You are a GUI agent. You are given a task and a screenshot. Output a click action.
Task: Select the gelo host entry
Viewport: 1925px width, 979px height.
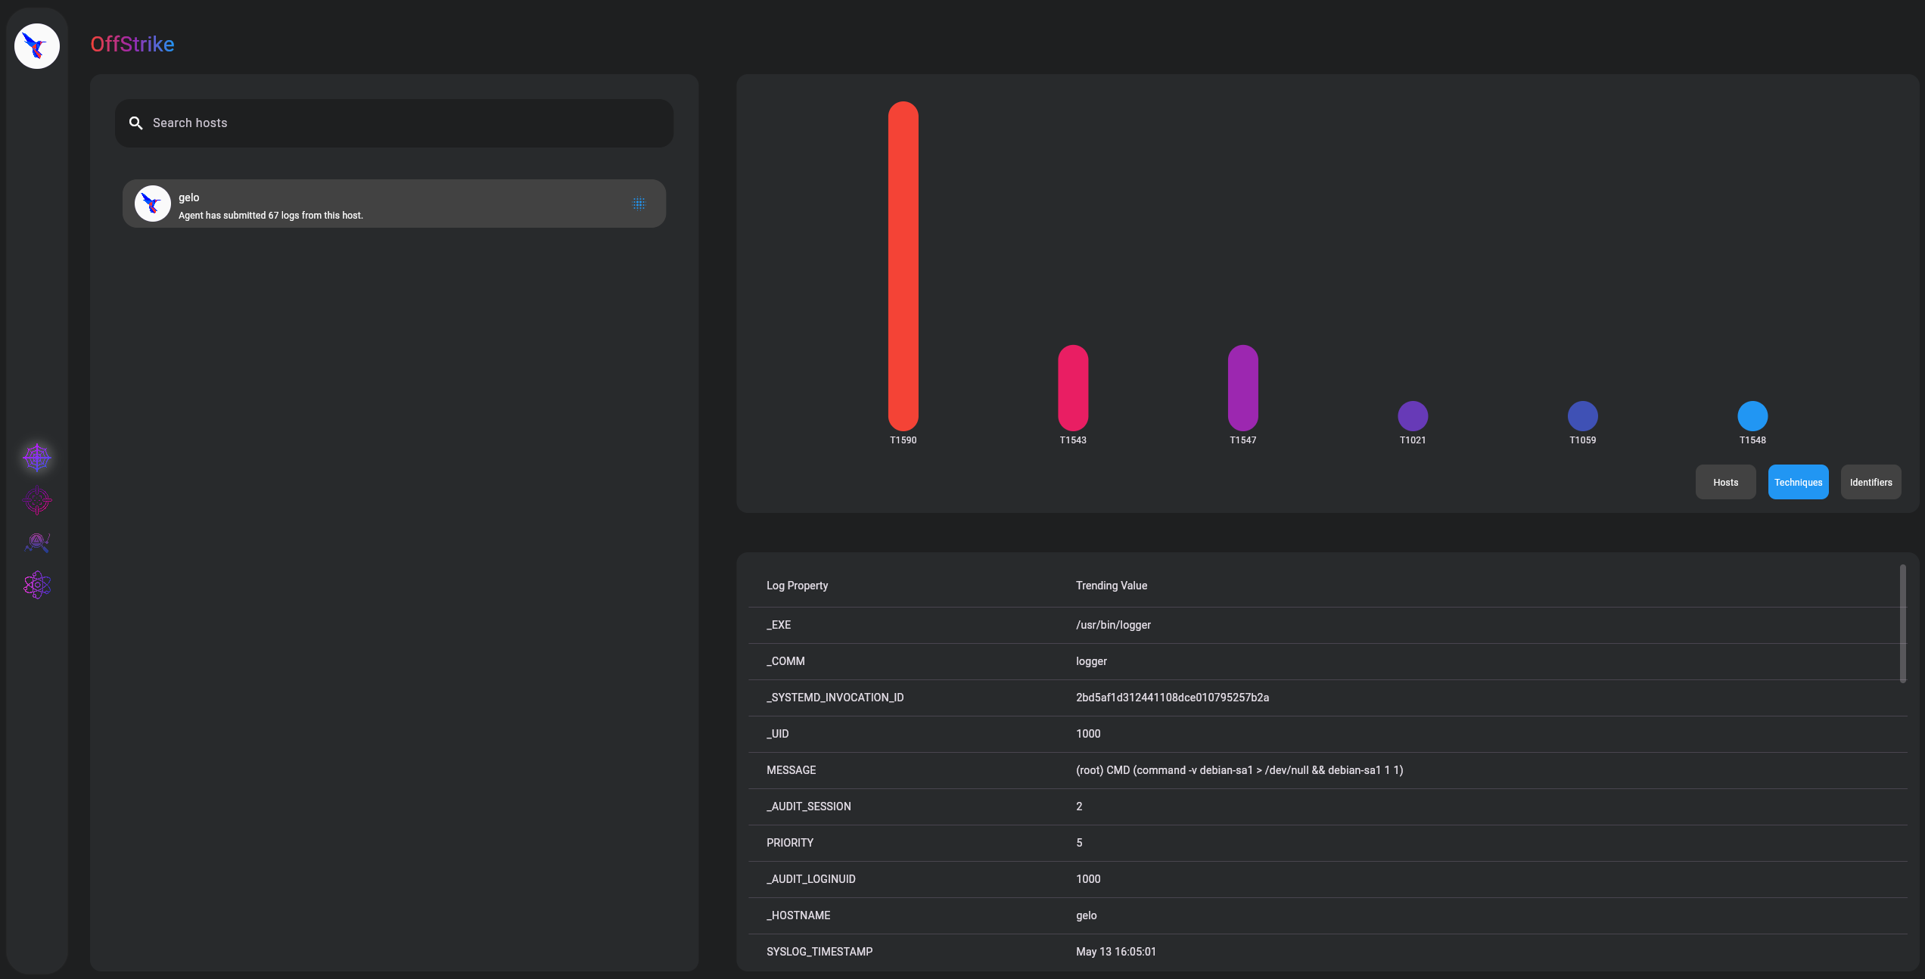click(394, 204)
